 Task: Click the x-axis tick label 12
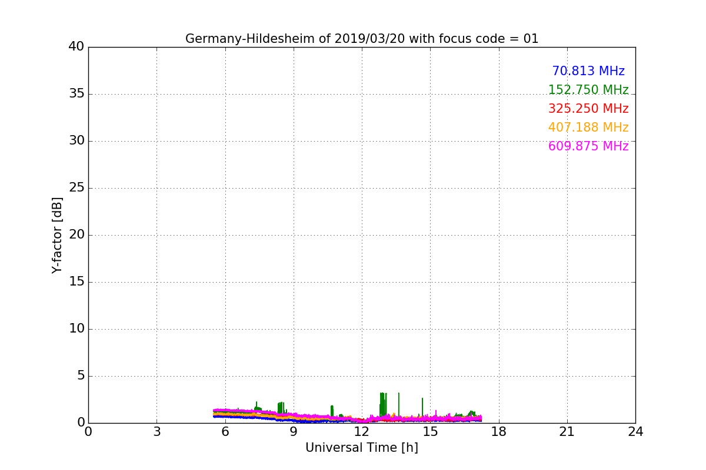362,431
